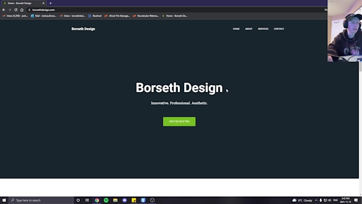Click the Type here to search box
The image size is (362, 204).
(41, 200)
